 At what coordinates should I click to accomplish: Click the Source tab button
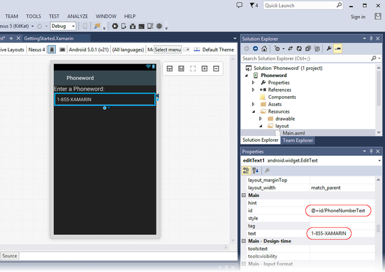[10, 255]
